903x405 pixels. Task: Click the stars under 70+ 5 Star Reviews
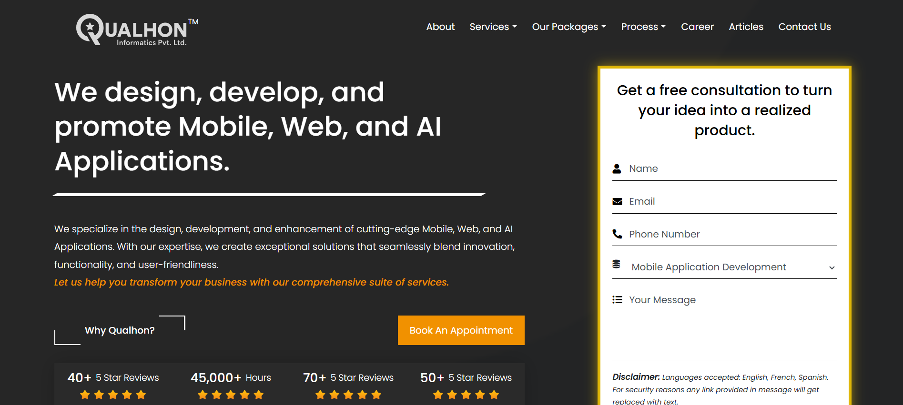(348, 395)
